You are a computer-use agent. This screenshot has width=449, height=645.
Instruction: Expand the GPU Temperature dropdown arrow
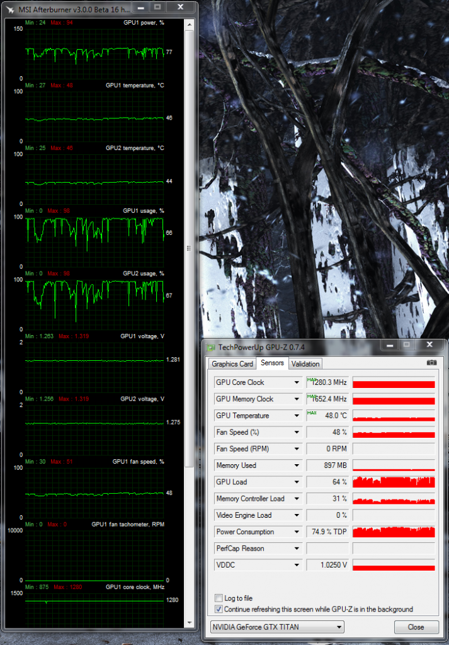[297, 416]
